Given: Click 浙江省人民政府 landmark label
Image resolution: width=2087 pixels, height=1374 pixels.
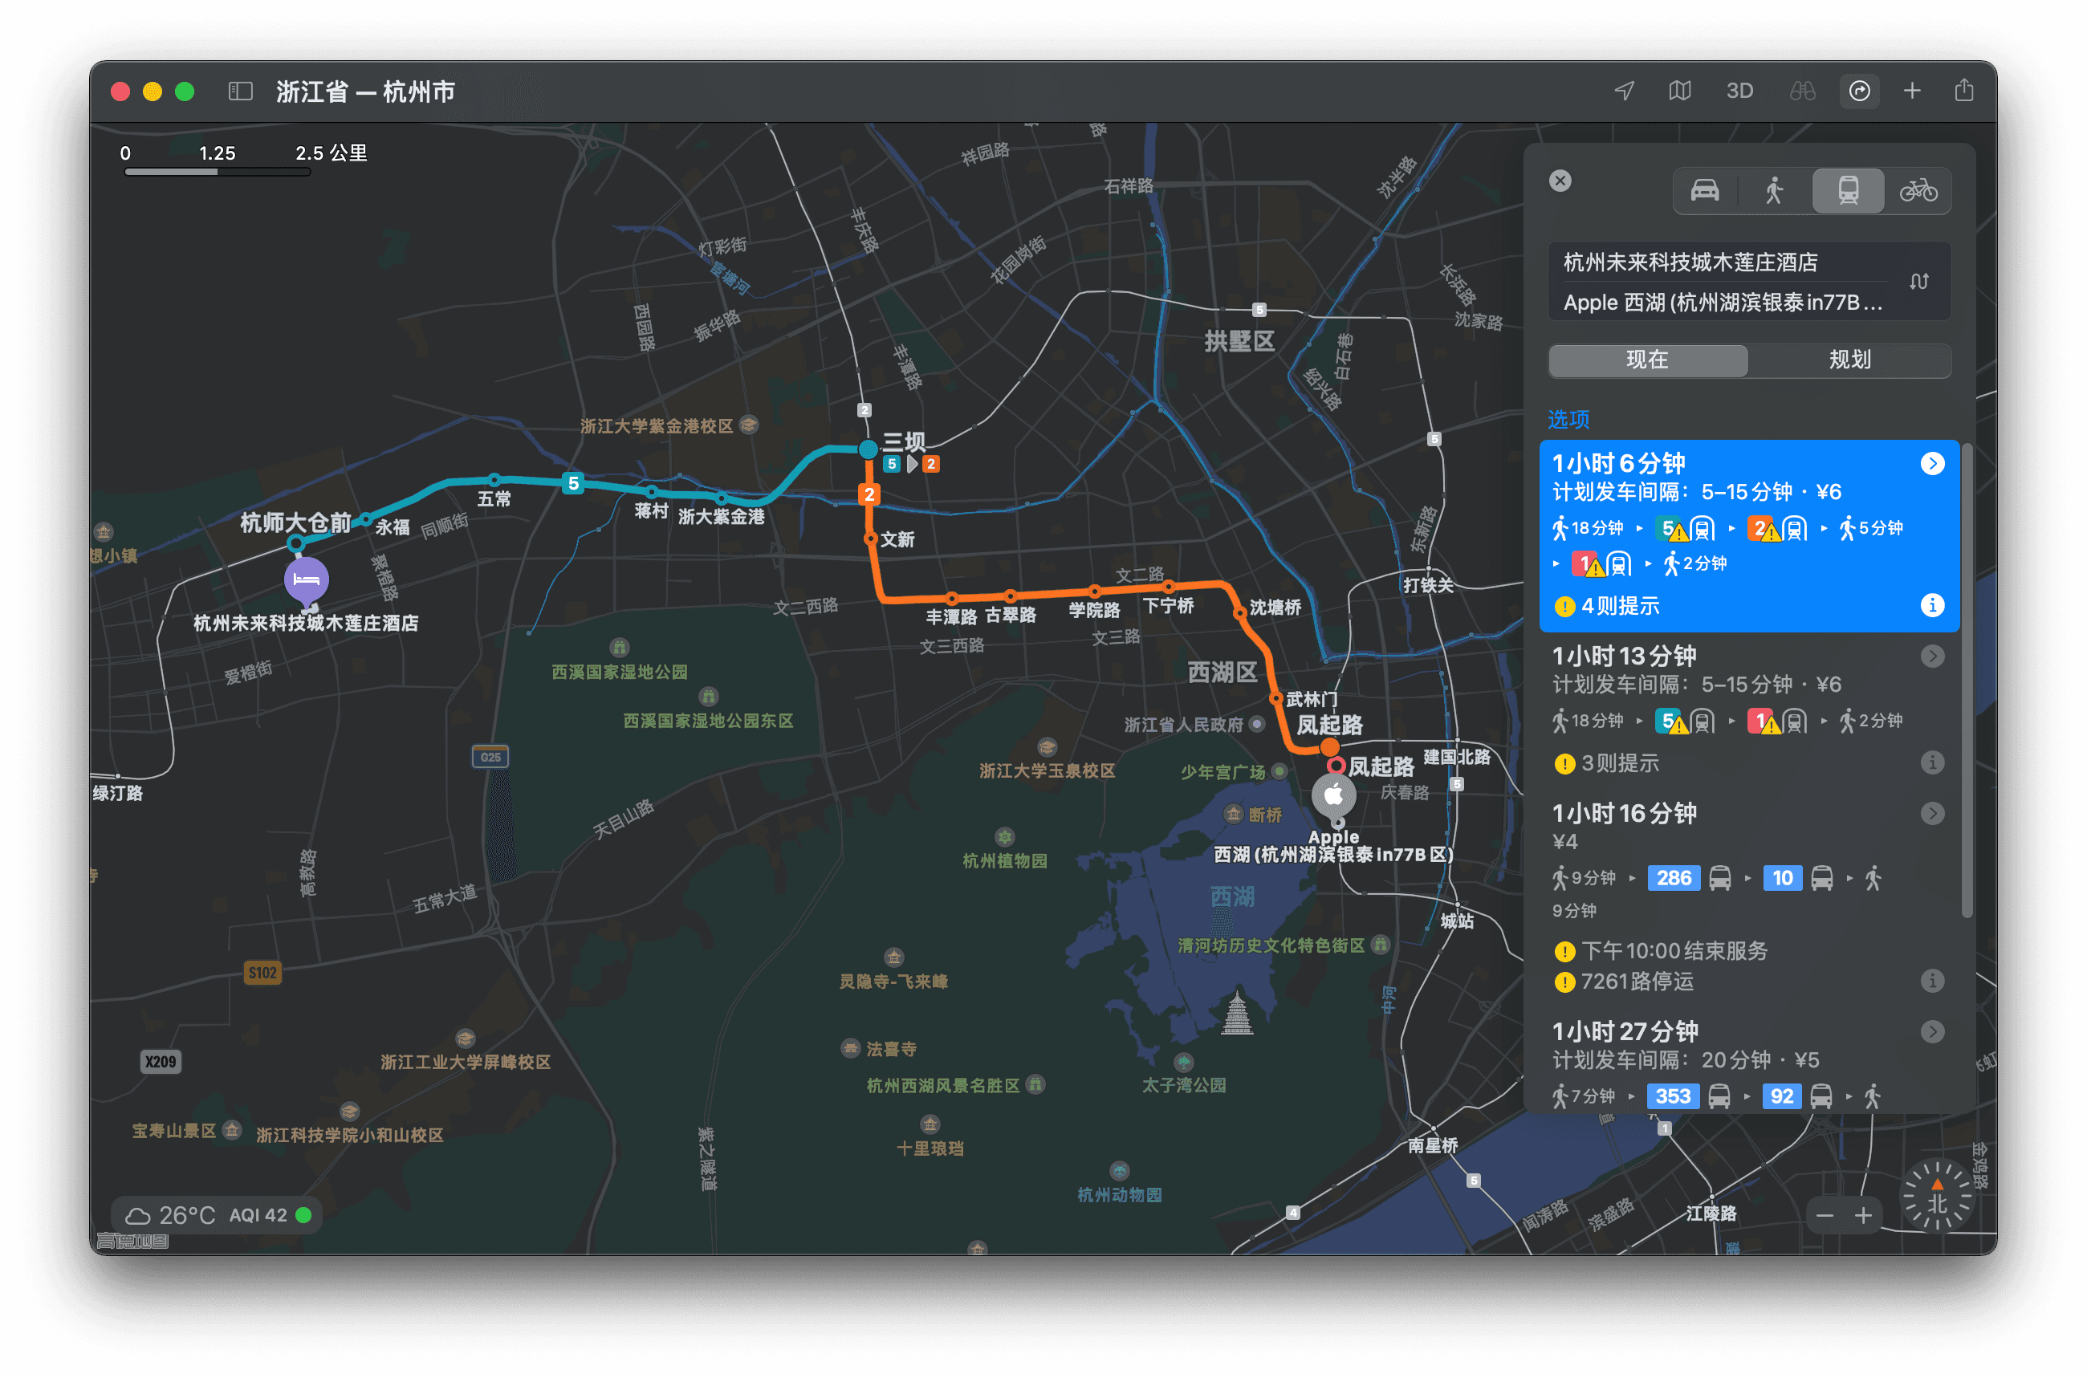Looking at the screenshot, I should click(x=1183, y=726).
